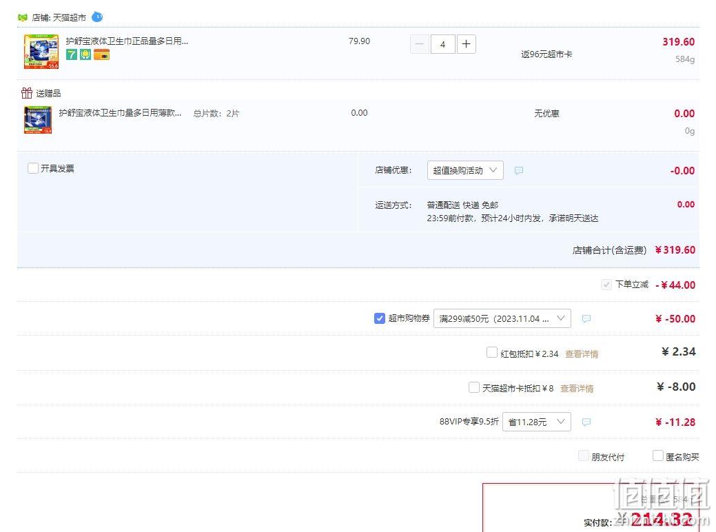
Task: Expand the 省11.28元 88VIP discount dropdown
Action: pyautogui.click(x=537, y=422)
